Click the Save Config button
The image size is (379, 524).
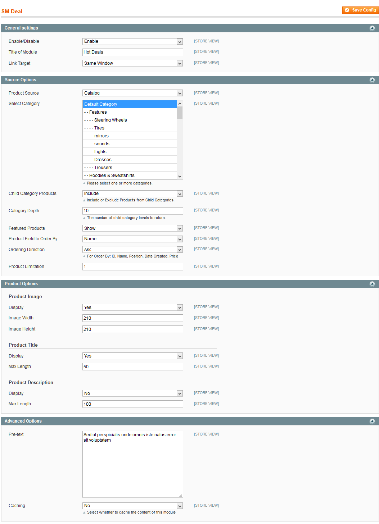pyautogui.click(x=360, y=10)
